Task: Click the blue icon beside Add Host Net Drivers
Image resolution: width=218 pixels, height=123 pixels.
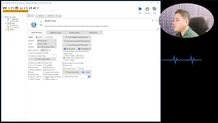Action: tap(89, 77)
